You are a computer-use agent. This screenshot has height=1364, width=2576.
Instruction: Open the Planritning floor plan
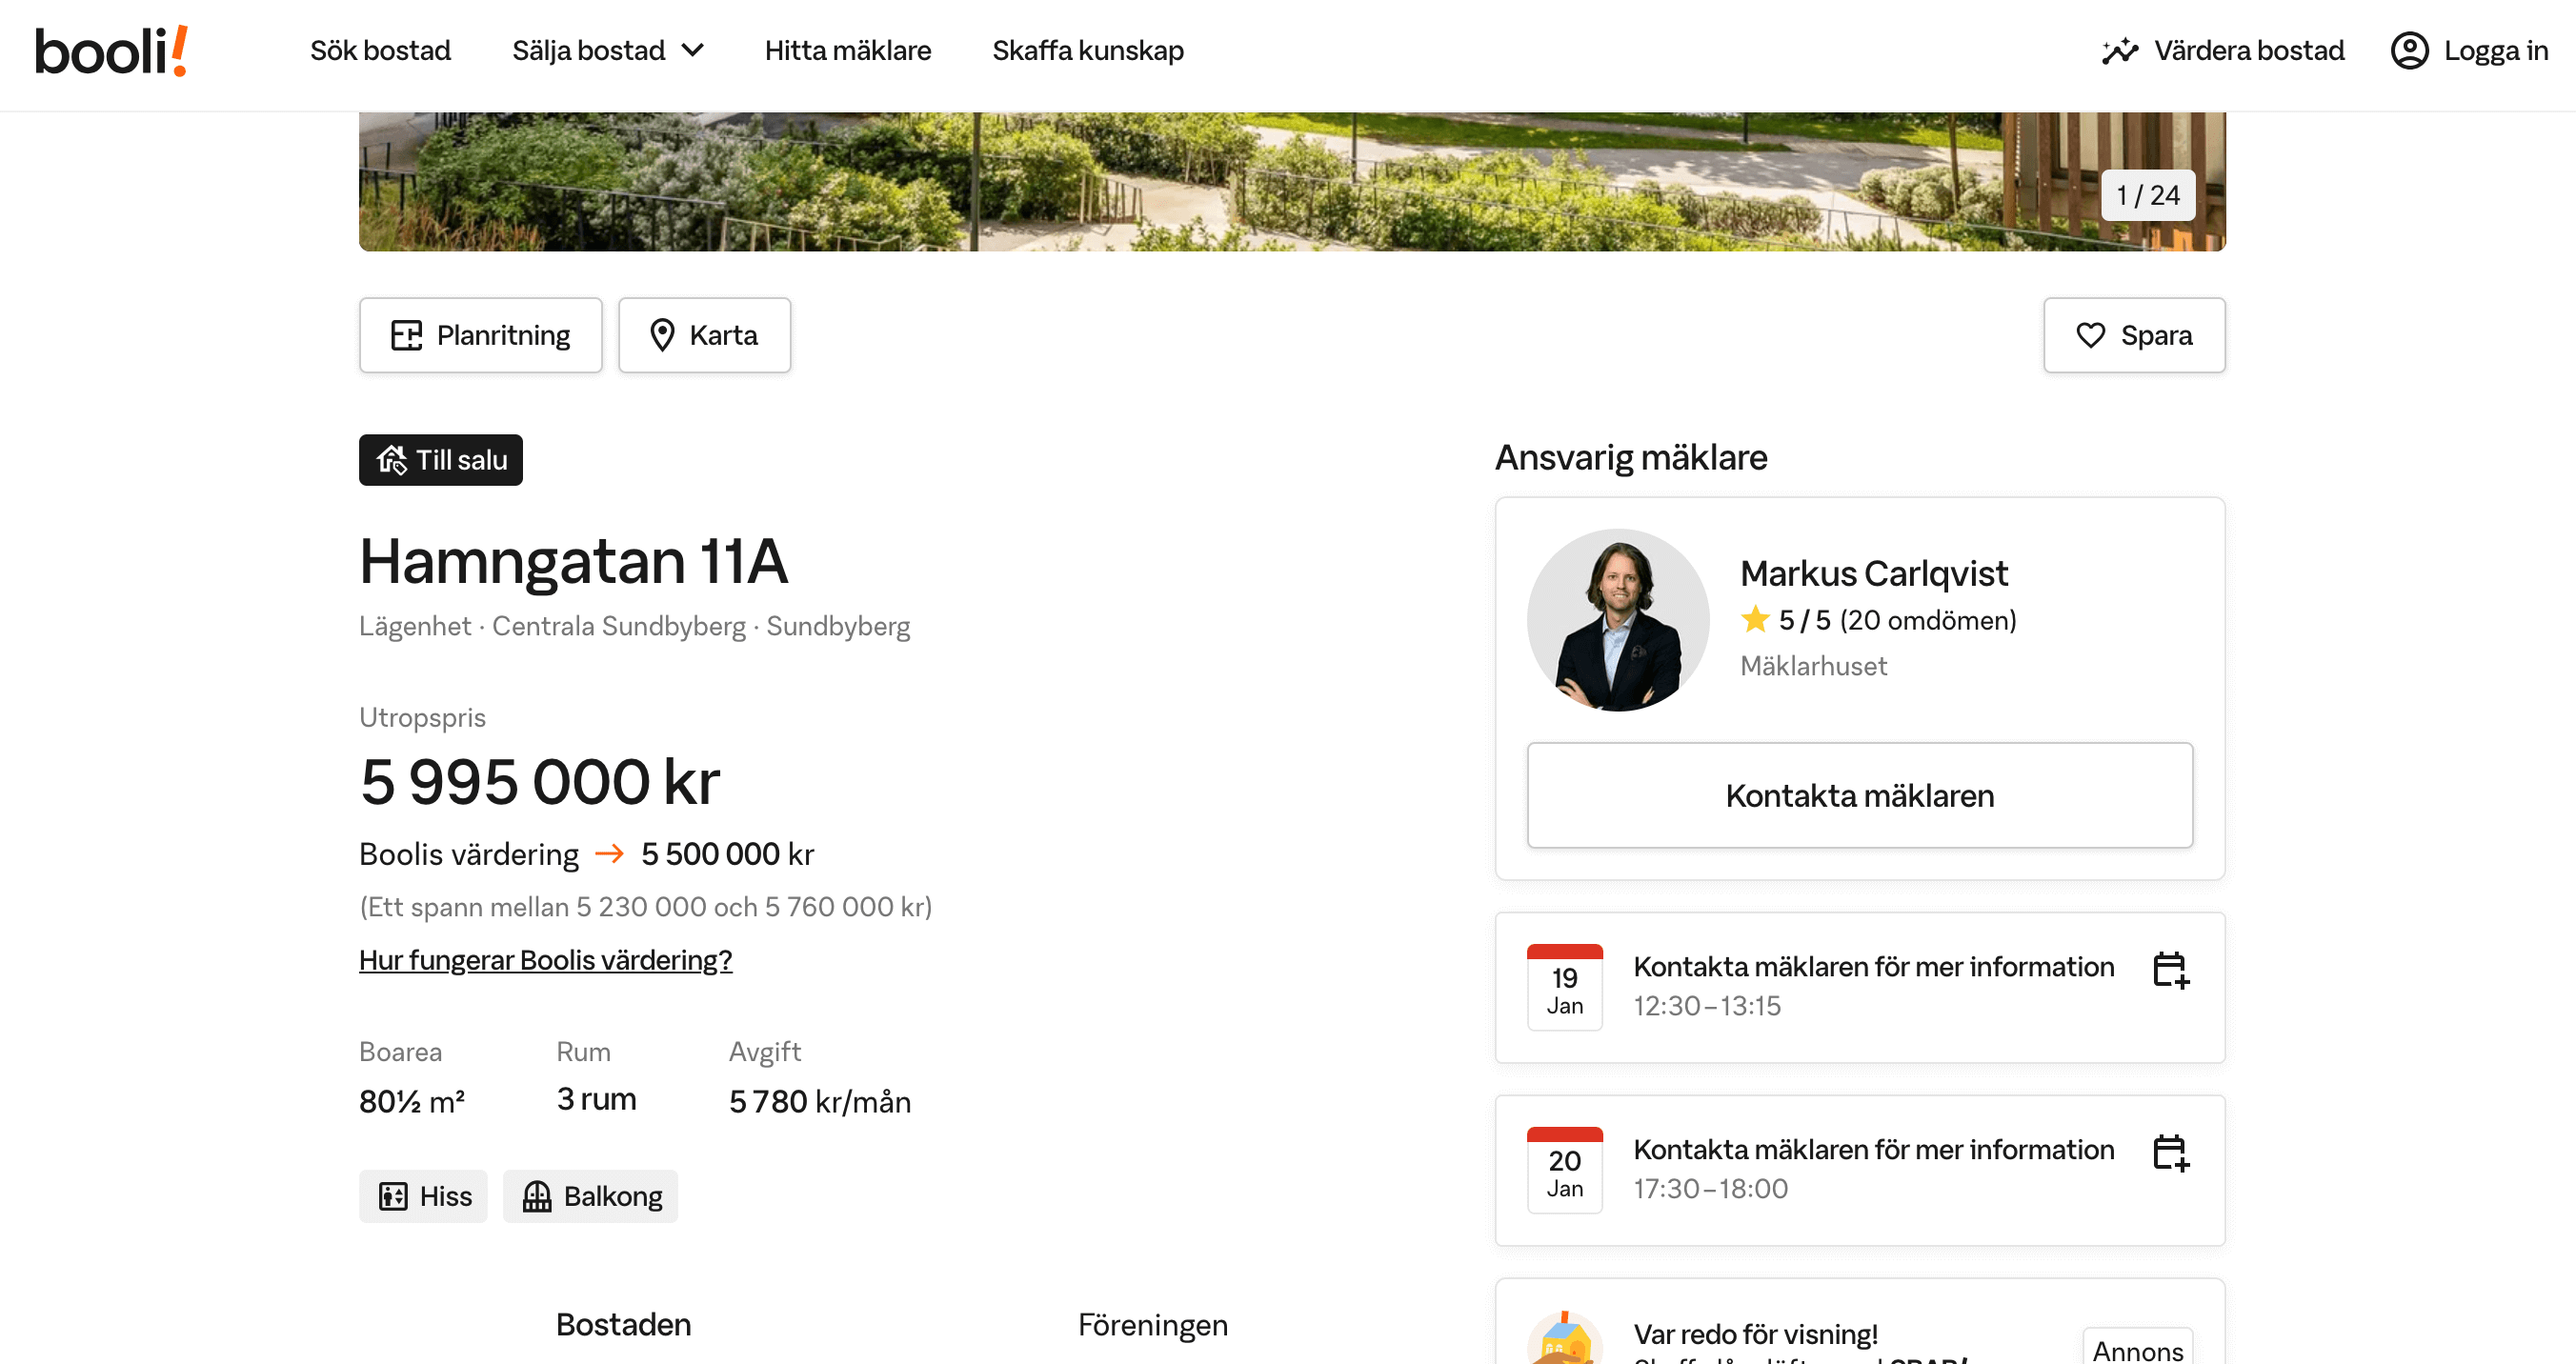tap(480, 335)
